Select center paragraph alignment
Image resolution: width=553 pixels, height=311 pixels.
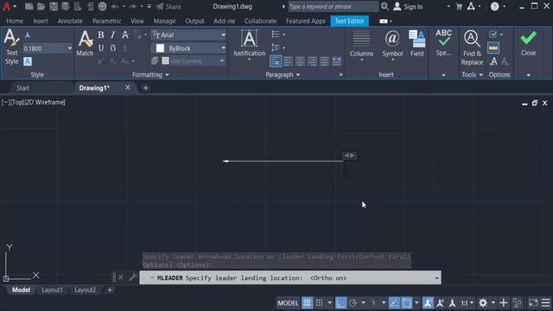(300, 61)
